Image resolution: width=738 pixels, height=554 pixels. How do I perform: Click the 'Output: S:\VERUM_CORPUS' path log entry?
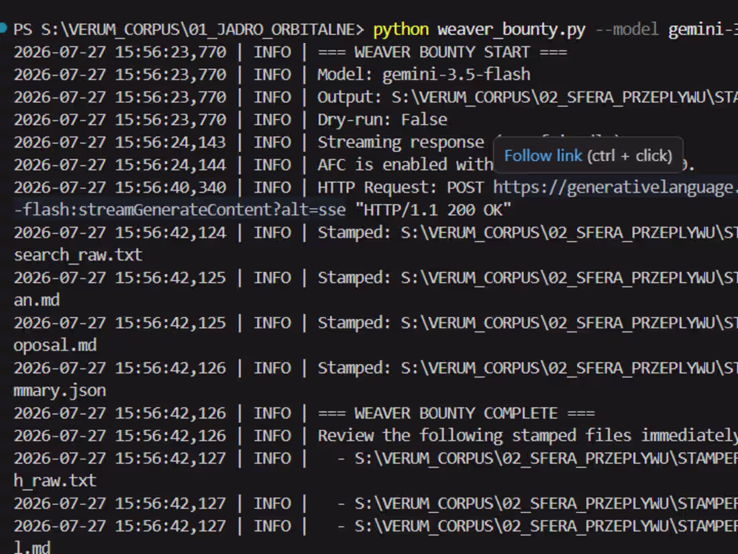point(527,97)
